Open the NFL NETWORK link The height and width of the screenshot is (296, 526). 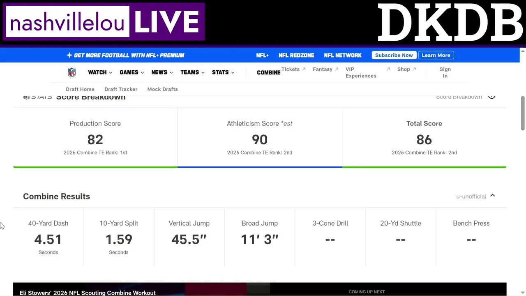[x=343, y=55]
